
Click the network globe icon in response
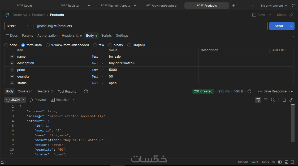click(x=249, y=91)
